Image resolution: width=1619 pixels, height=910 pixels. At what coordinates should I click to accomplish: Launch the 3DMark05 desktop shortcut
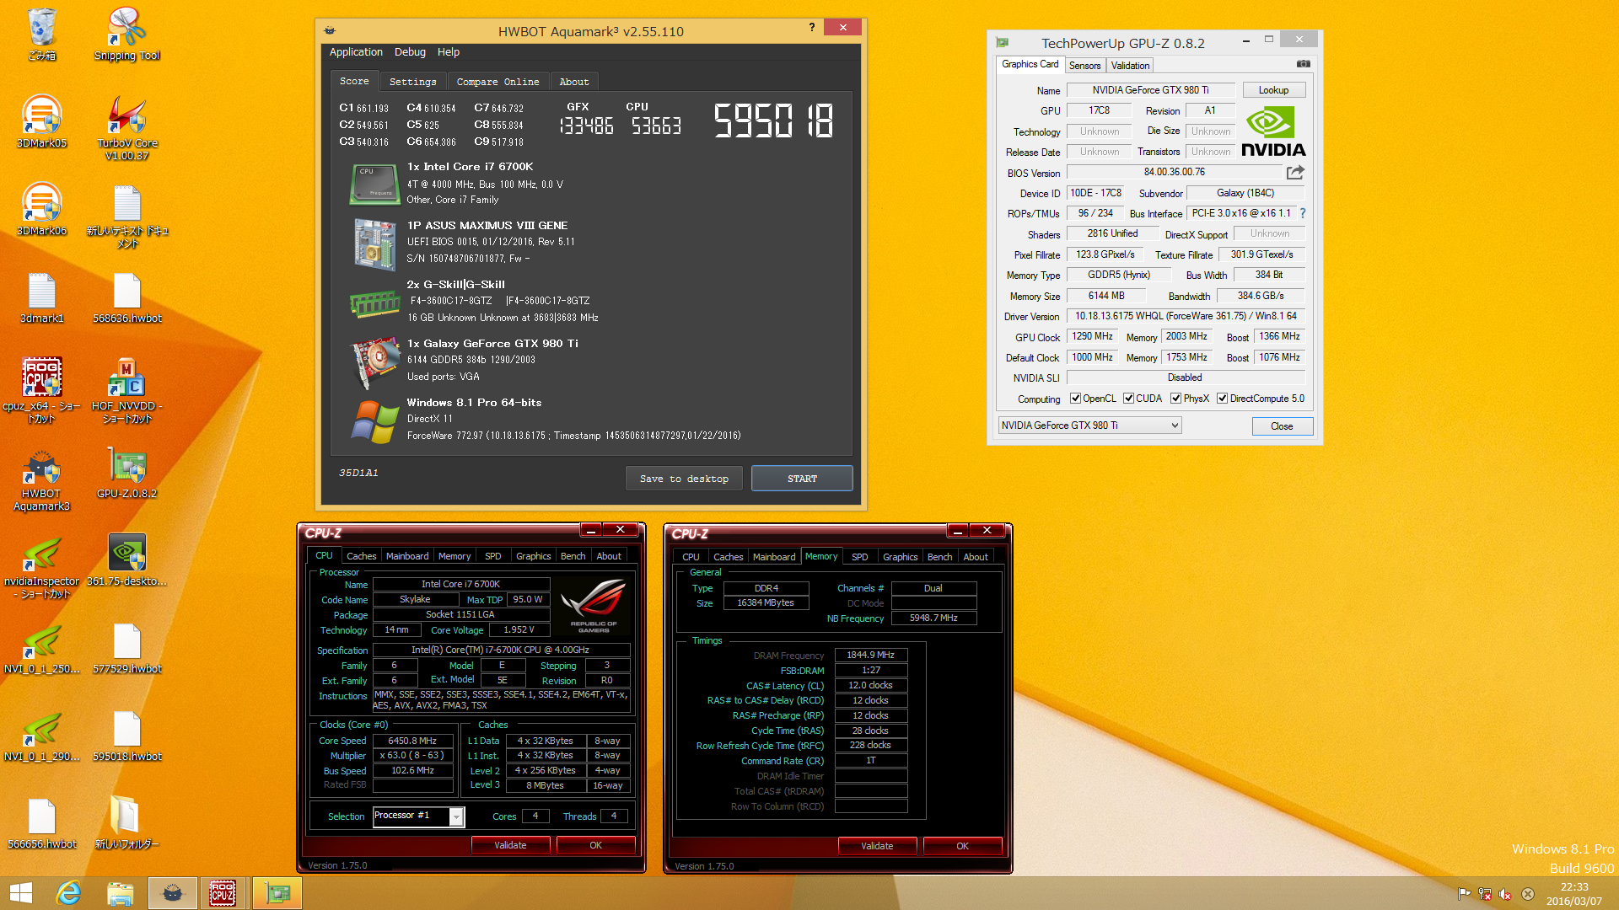(x=41, y=121)
